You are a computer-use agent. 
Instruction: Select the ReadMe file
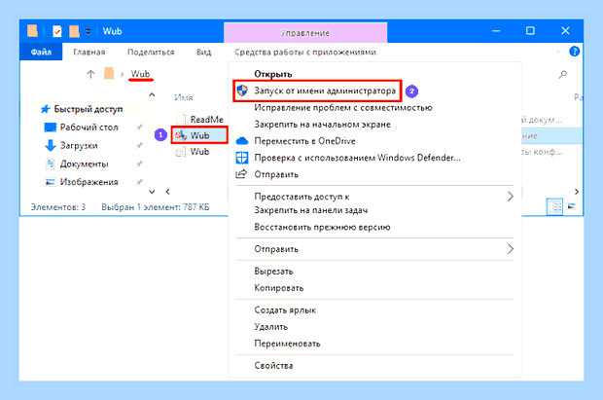point(200,120)
